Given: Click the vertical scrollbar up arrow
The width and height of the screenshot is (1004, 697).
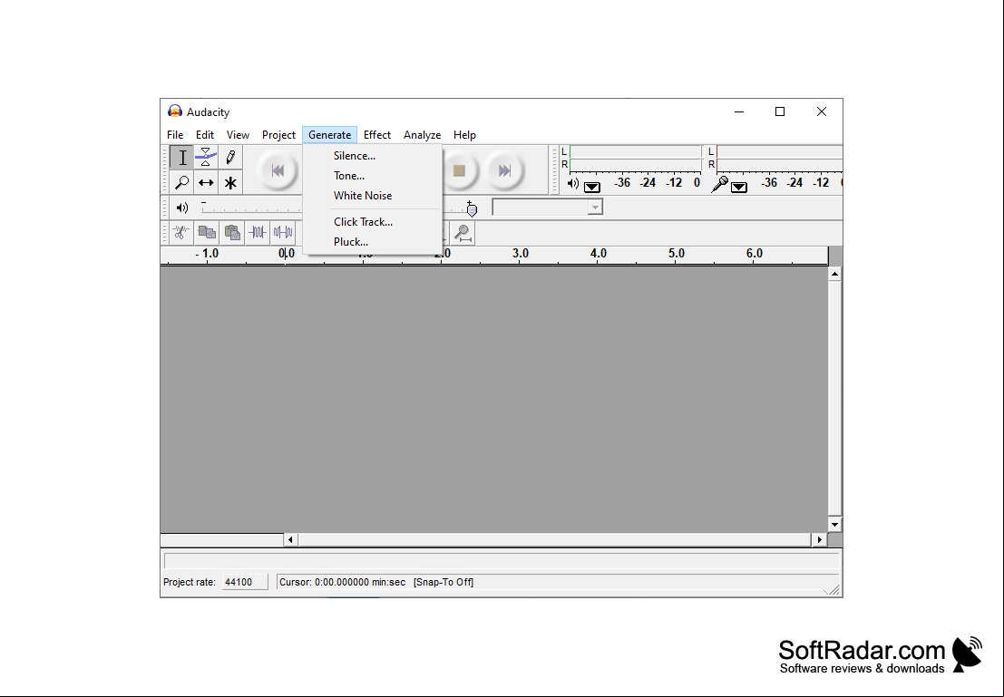Looking at the screenshot, I should (x=834, y=274).
